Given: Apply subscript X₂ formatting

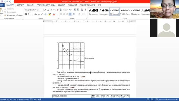Looking at the screenshot, I should coord(39,14).
